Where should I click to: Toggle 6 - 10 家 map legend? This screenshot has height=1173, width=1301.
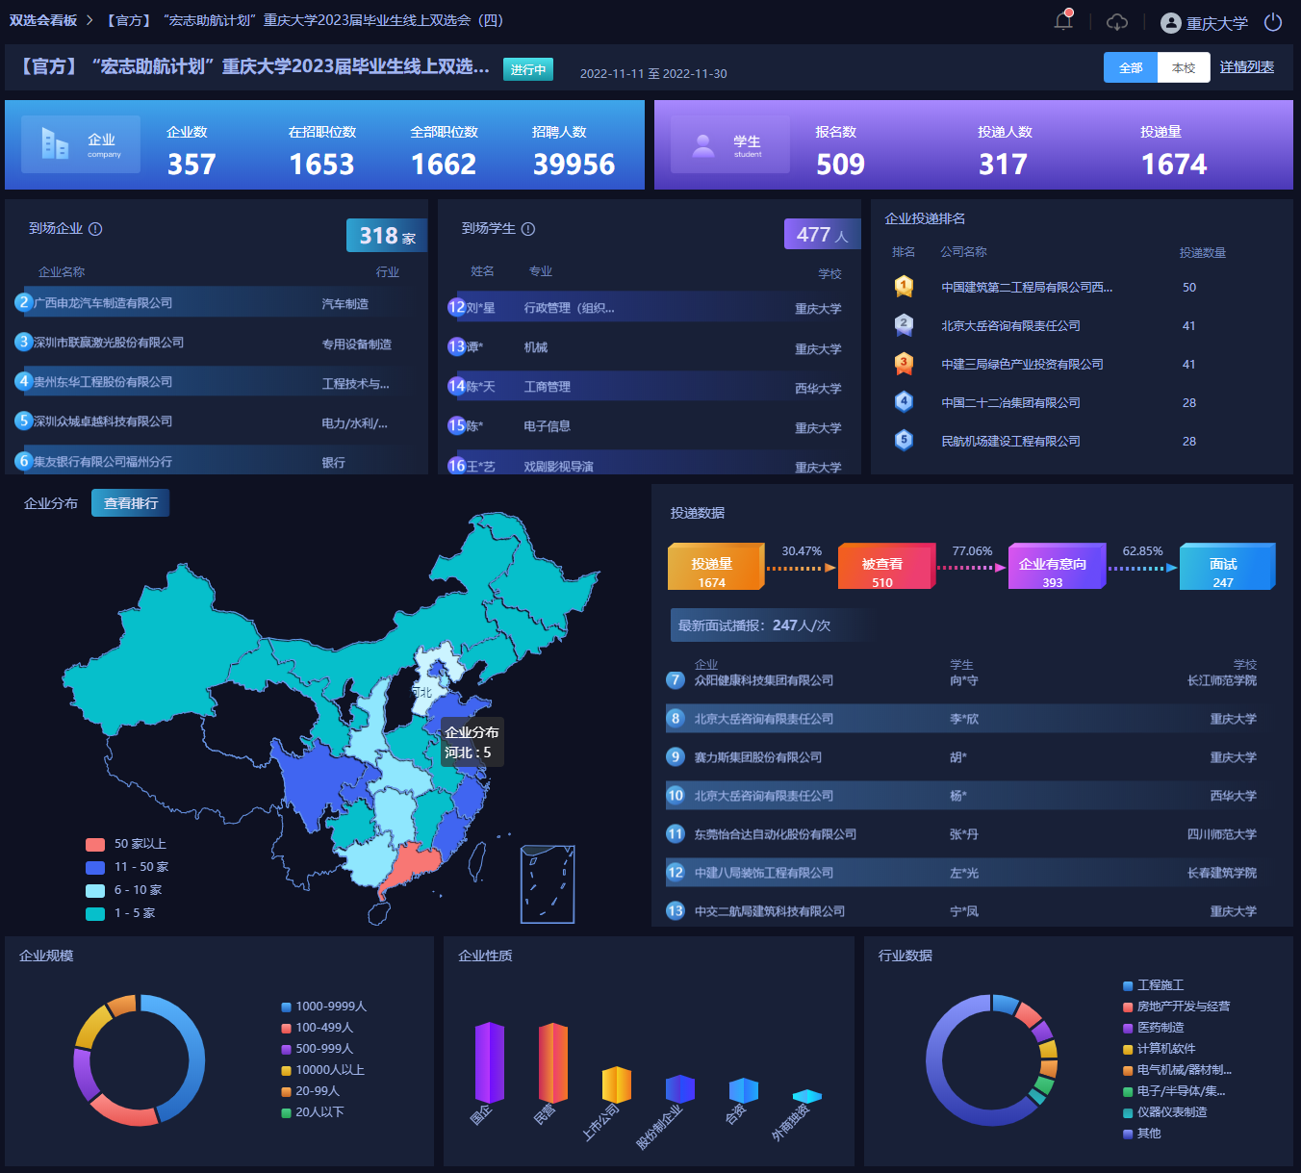tap(124, 890)
